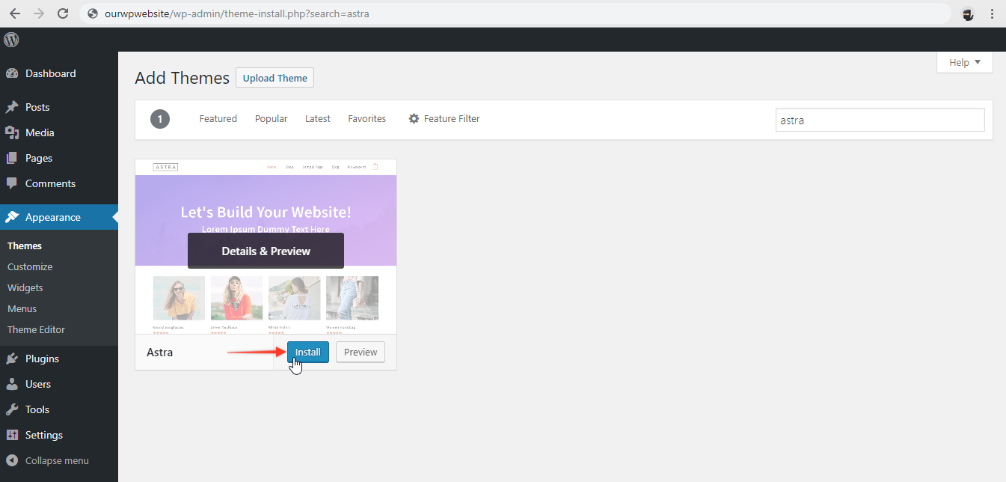Open the Settings menu
Image resolution: width=1006 pixels, height=482 pixels.
coord(59,435)
